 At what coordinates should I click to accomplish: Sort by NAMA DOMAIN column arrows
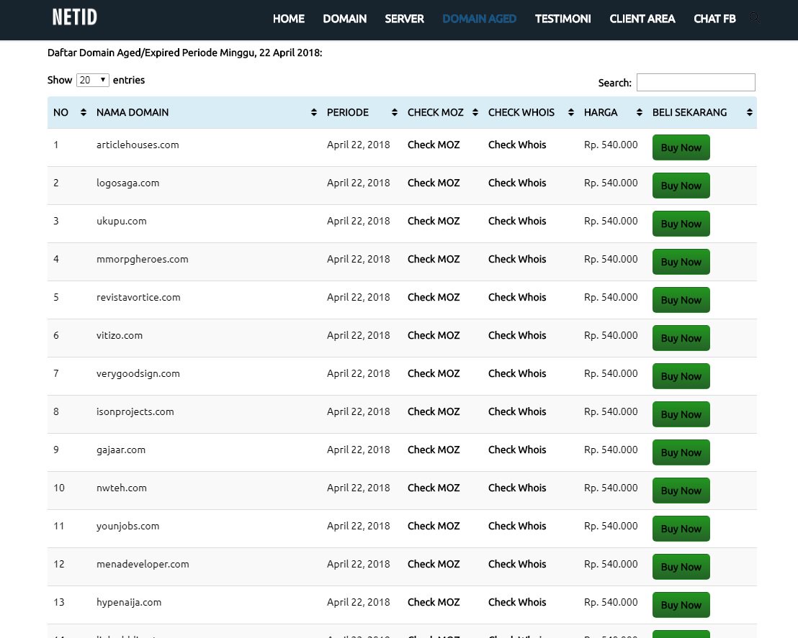coord(313,112)
